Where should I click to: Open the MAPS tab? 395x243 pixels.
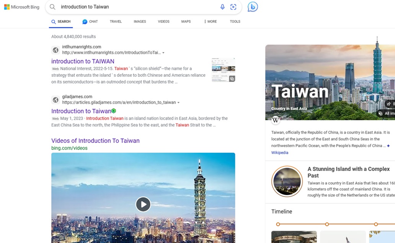coord(186,21)
